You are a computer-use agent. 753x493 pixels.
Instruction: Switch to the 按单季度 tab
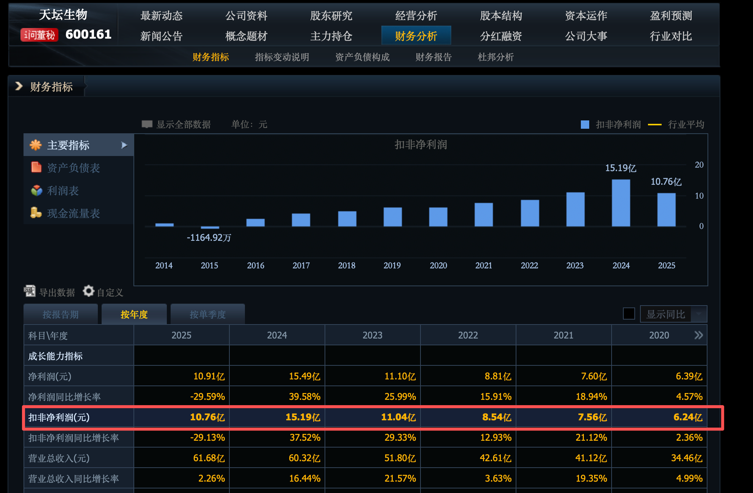[x=207, y=314]
